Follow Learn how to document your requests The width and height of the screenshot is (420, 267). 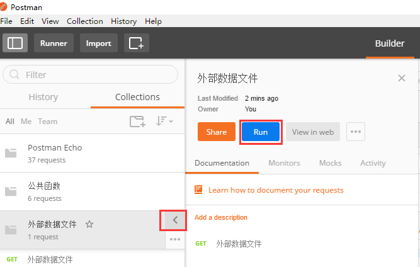[276, 190]
